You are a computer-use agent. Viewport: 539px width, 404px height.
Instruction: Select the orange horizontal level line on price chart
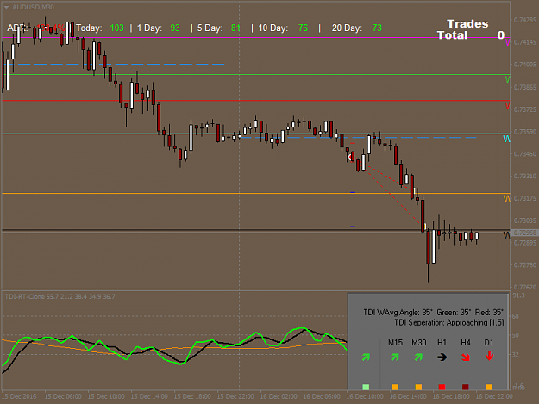pos(256,194)
